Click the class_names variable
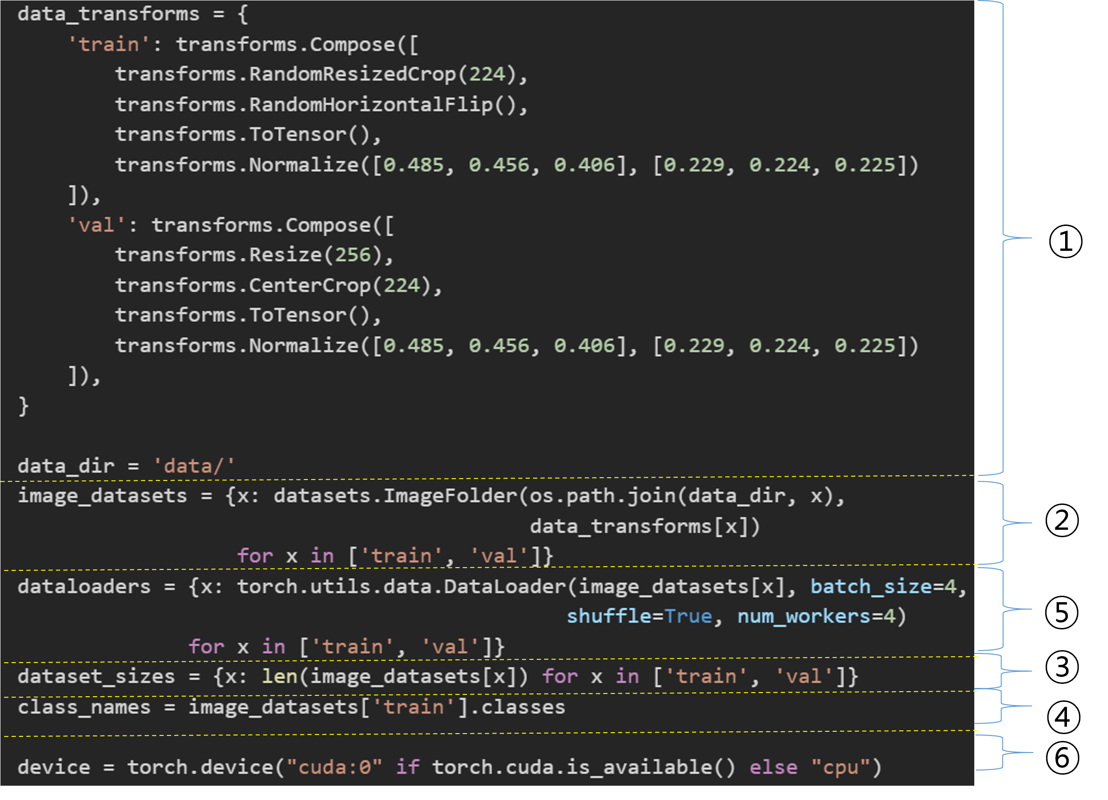 point(84,707)
